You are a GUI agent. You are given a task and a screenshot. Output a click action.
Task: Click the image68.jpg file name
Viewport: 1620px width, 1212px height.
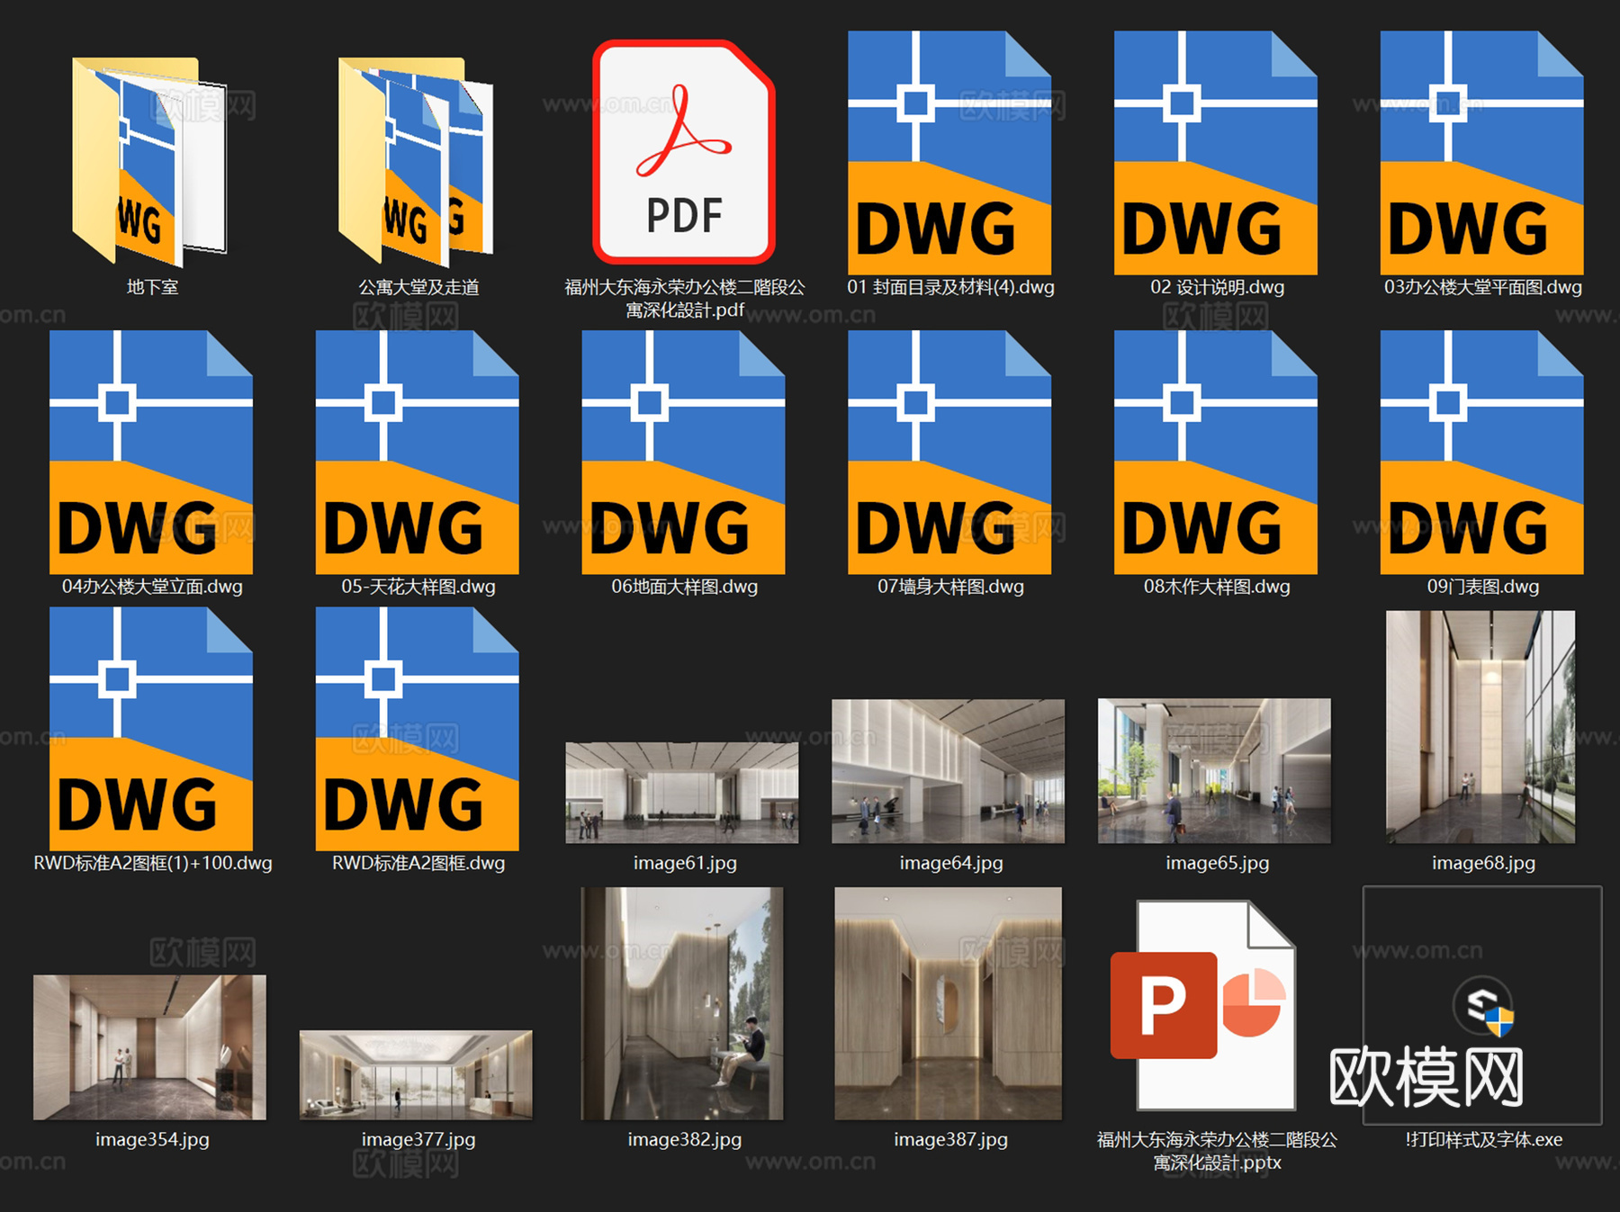[x=1484, y=863]
